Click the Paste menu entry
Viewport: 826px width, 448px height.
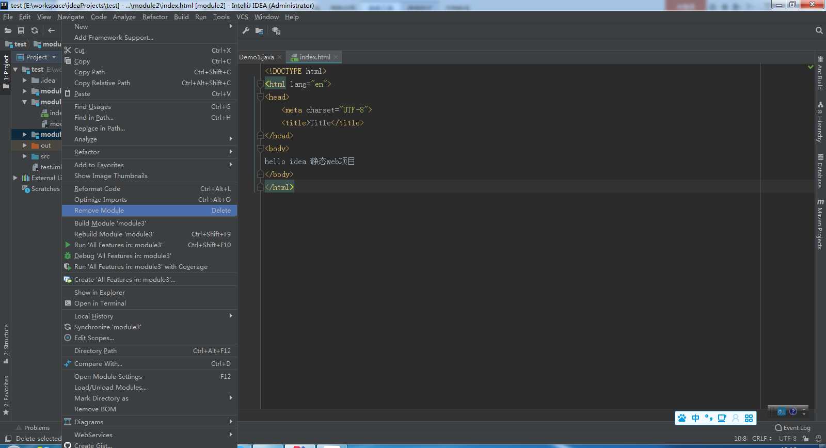(x=149, y=94)
